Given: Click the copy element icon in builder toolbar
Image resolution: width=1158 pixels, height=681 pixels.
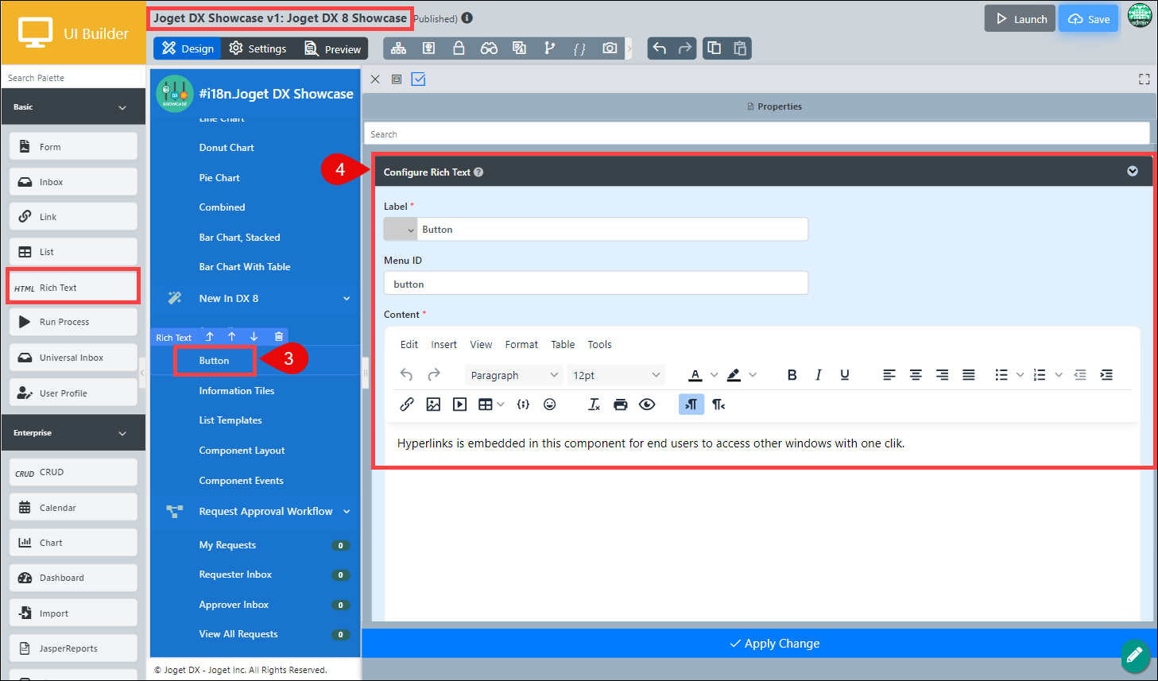Looking at the screenshot, I should tap(714, 48).
